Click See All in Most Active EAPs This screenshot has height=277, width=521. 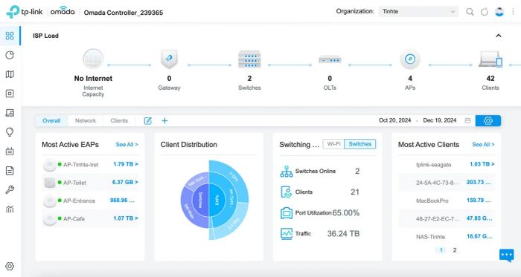(x=127, y=145)
